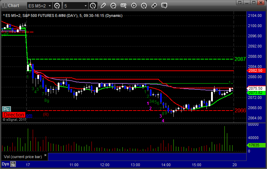
Task: Select the pencil drawing tool
Action: click(x=103, y=6)
